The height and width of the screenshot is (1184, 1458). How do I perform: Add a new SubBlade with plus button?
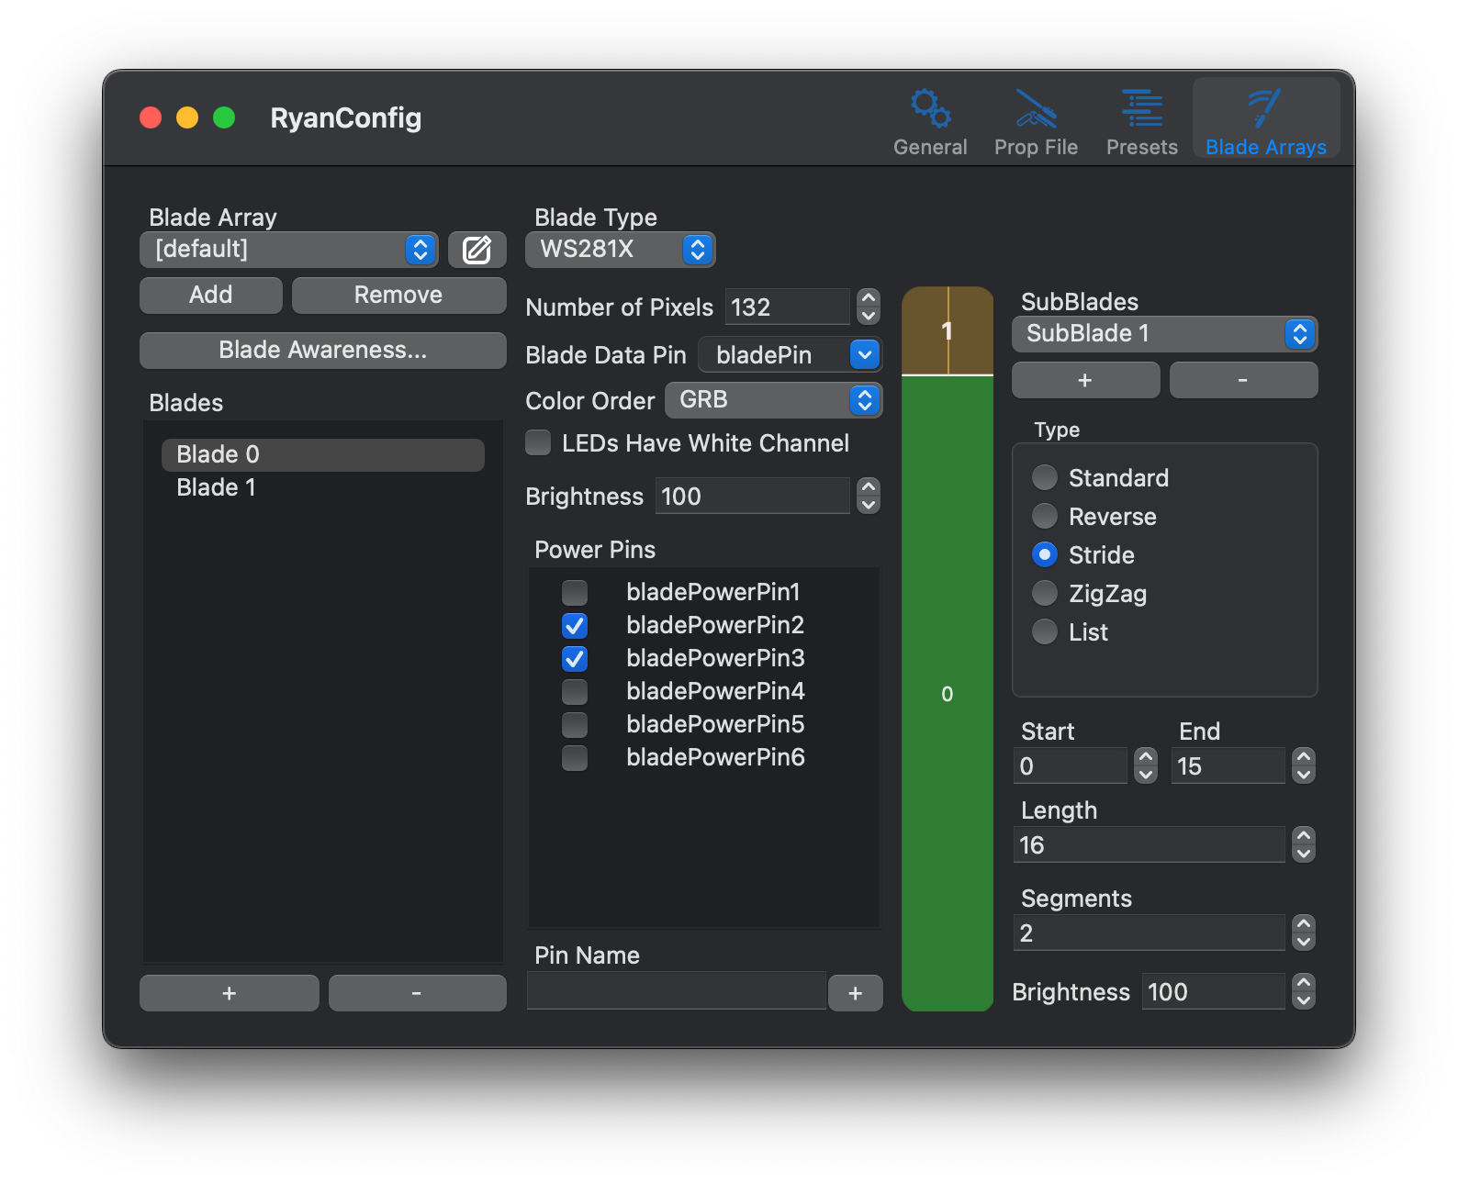pyautogui.click(x=1084, y=380)
